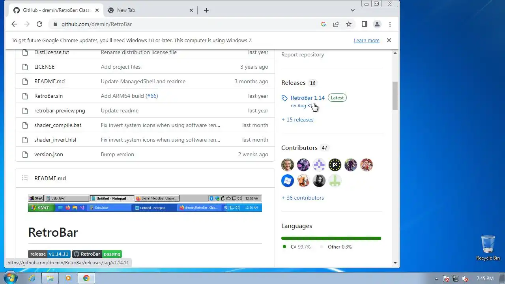This screenshot has width=505, height=284.
Task: Open shader_invert.hlsl file
Action: (55, 140)
